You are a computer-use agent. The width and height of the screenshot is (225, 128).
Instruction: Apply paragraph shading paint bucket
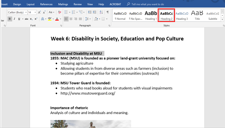pos(96,19)
